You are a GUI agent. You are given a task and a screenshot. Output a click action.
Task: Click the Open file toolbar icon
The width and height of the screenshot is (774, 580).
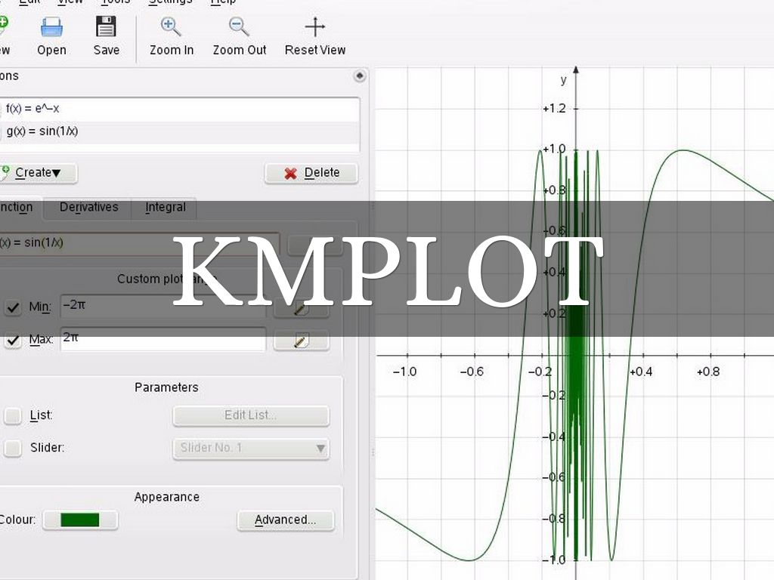click(51, 28)
